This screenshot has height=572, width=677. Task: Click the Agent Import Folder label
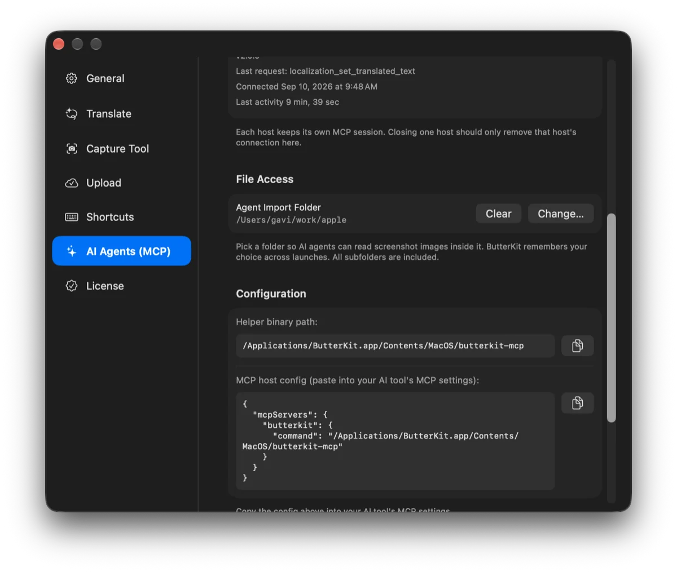(x=278, y=207)
